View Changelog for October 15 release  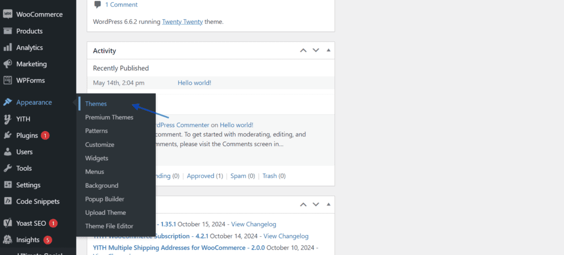pos(253,224)
